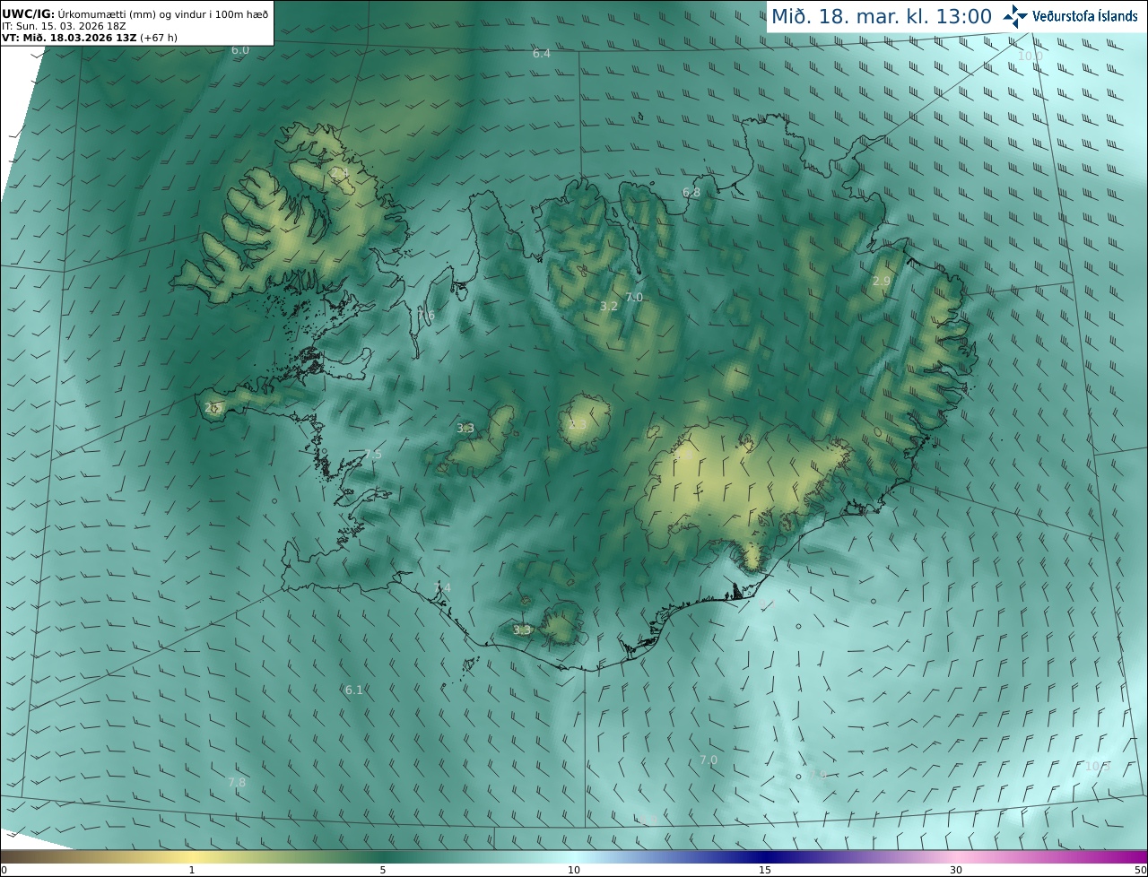1148x877 pixels.
Task: Click the 7.9 value label on the map
Action: coord(817,775)
